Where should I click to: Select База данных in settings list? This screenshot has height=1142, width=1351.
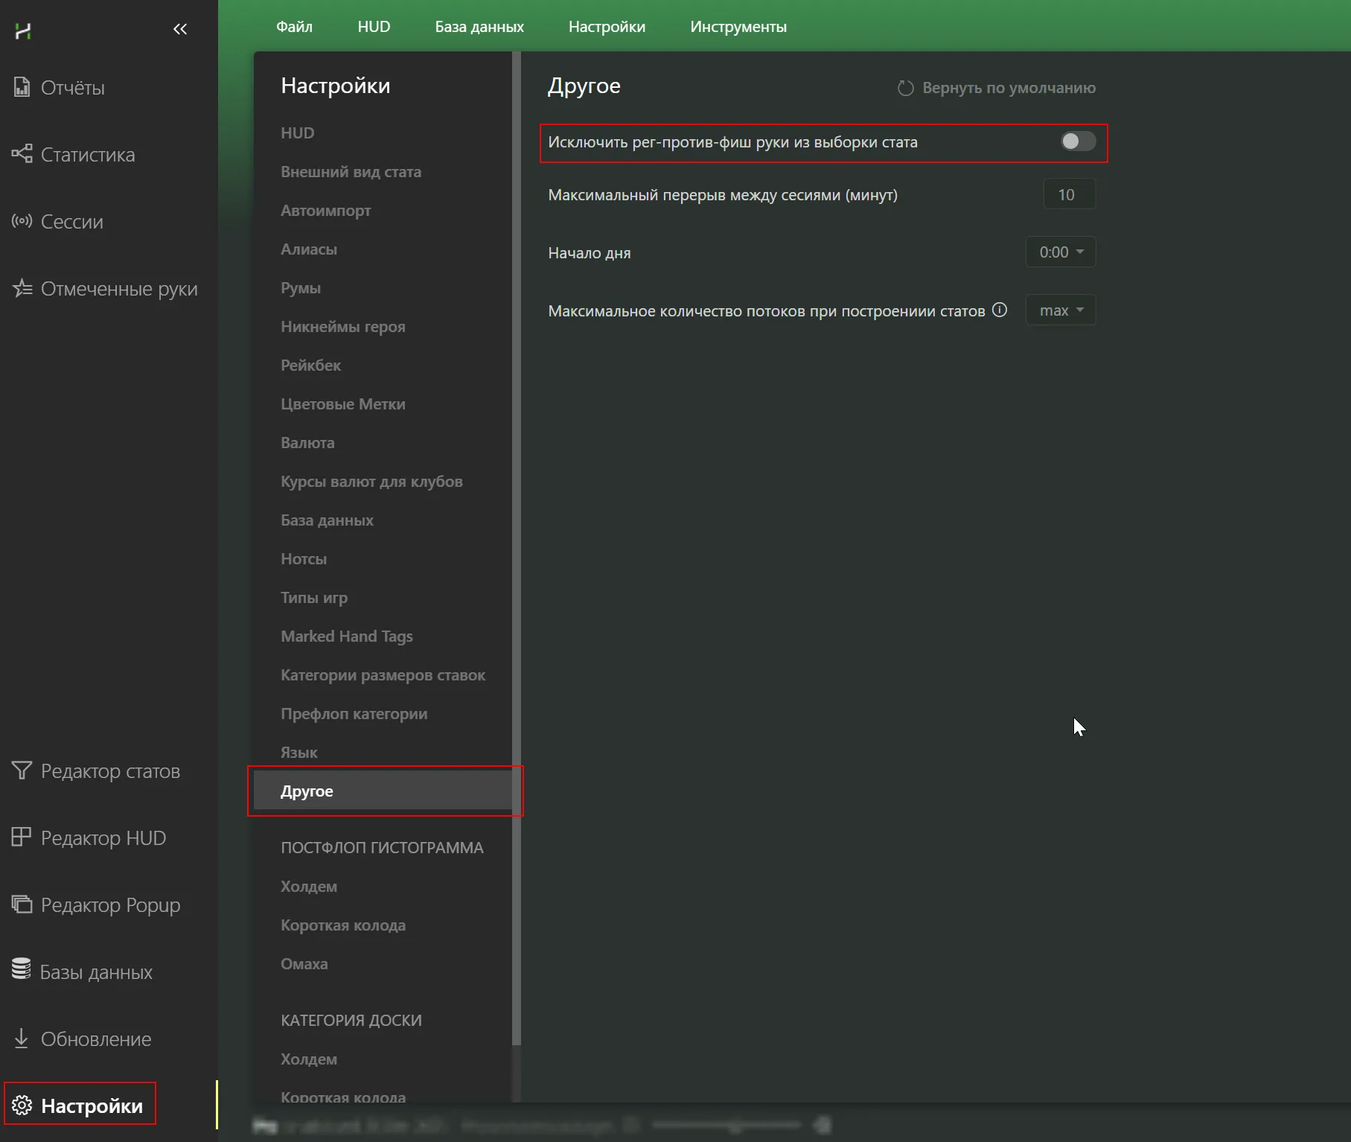327,520
